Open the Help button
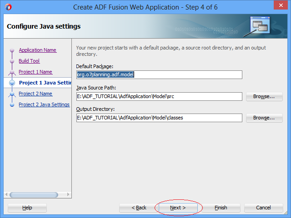The height and width of the screenshot is (218, 291). 27,208
